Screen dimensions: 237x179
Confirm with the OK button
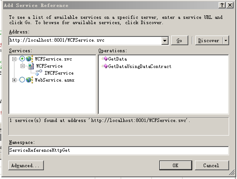[x=176, y=165]
